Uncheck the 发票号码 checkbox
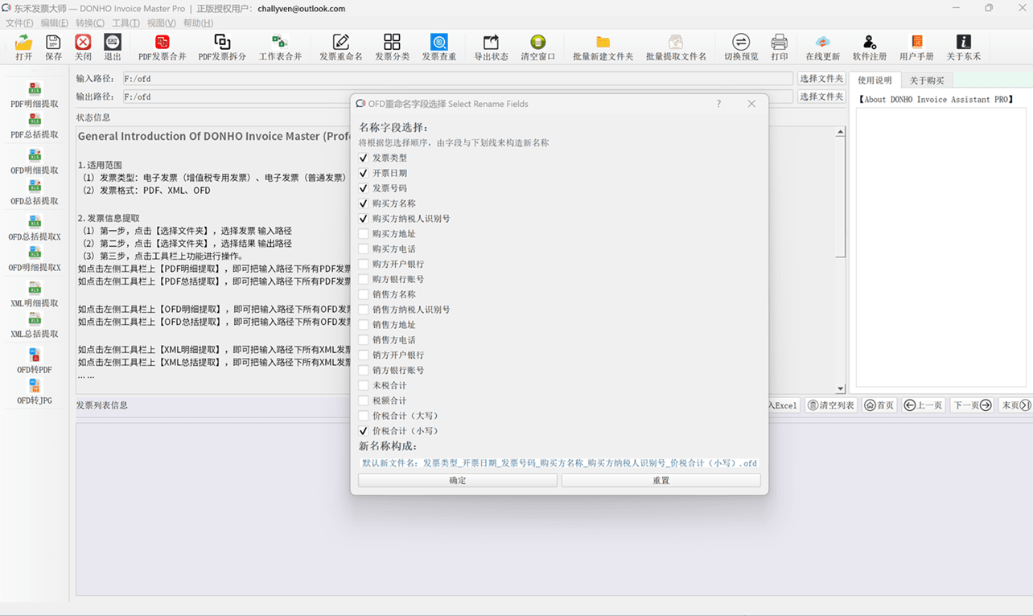Viewport: 1033px width, 616px height. tap(364, 188)
